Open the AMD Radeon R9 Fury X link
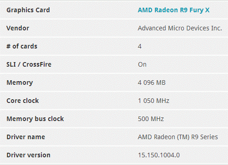Viewport: 228px width, 165px height. pyautogui.click(x=174, y=10)
